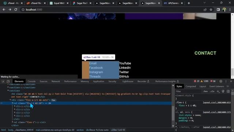Open the Email contact link
Viewport: 234px width, 132px height.
coord(93,63)
